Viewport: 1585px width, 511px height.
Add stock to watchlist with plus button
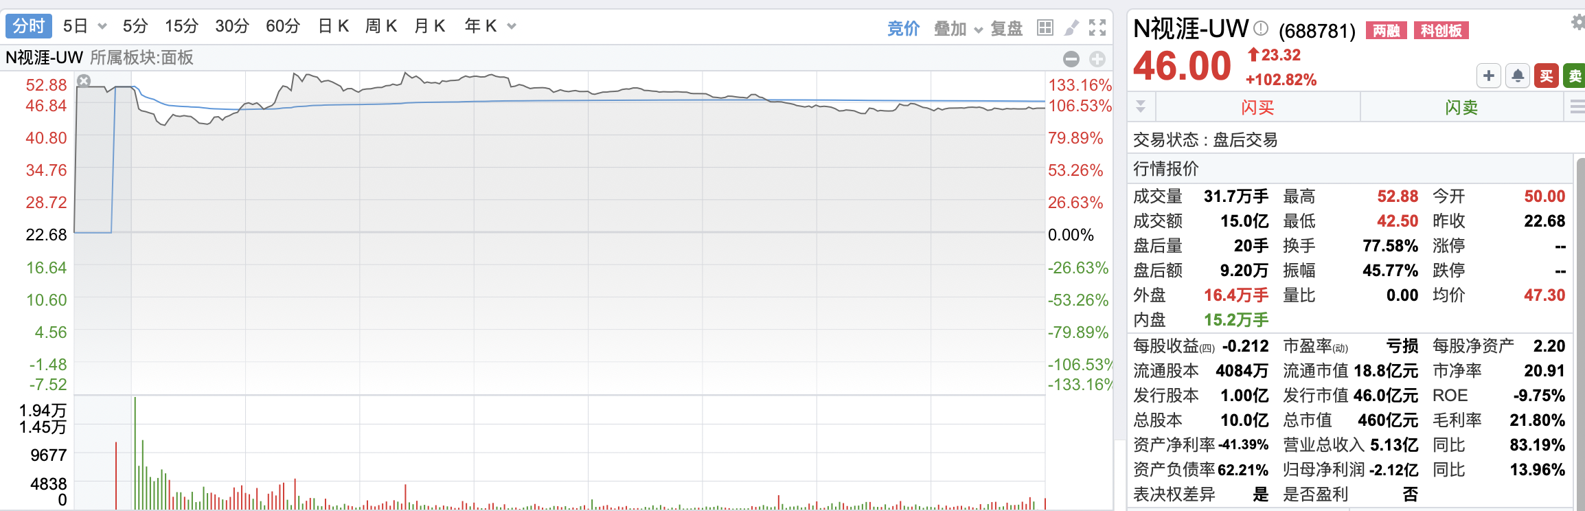1488,76
